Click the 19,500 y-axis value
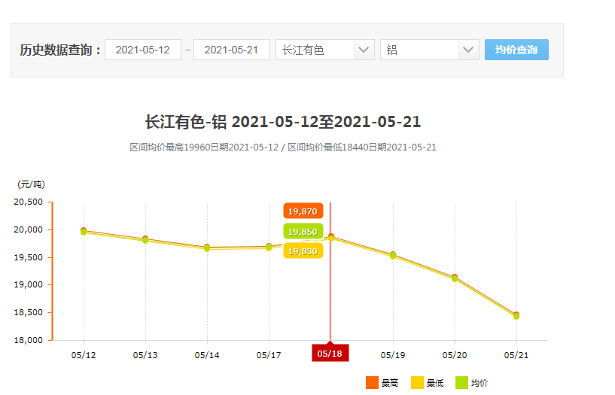 29,257
